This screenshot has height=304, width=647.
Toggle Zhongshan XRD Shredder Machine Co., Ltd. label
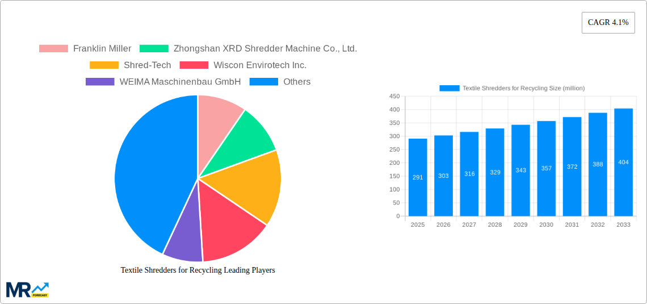(x=265, y=49)
